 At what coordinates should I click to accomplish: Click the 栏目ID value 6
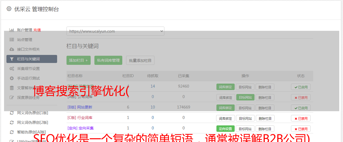pos(128,107)
